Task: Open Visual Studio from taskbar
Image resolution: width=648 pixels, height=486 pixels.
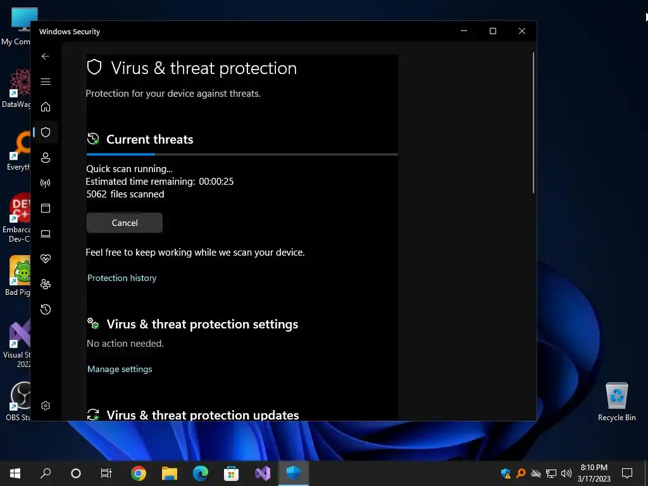Action: coord(263,473)
